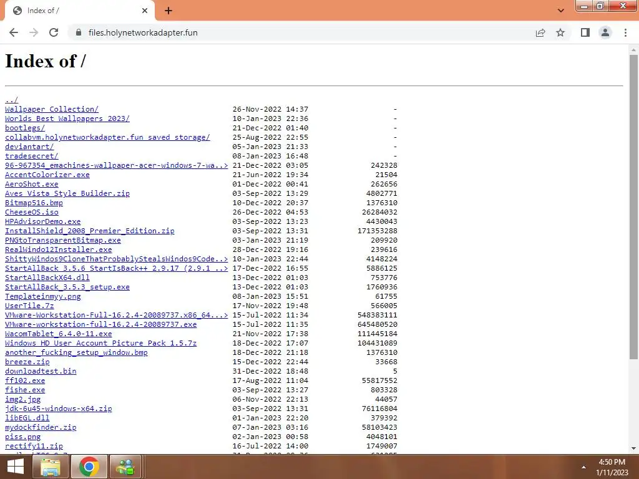Download AeroShot.exe

tap(31, 184)
